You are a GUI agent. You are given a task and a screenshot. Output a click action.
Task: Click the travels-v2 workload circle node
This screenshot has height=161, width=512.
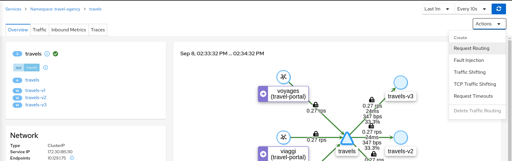pyautogui.click(x=400, y=138)
